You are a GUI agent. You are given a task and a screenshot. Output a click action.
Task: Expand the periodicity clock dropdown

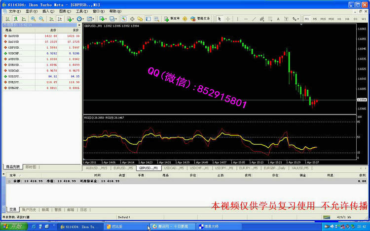(x=81, y=19)
